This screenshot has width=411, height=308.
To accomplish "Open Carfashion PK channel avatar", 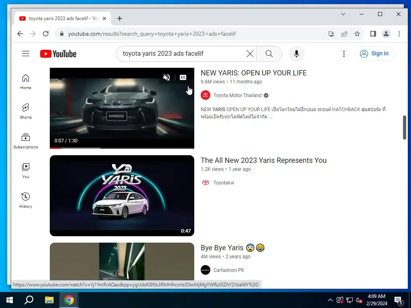I will click(205, 270).
